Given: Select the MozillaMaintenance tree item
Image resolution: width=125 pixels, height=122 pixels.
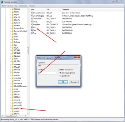Looking at the screenshot, I should coord(21,86).
